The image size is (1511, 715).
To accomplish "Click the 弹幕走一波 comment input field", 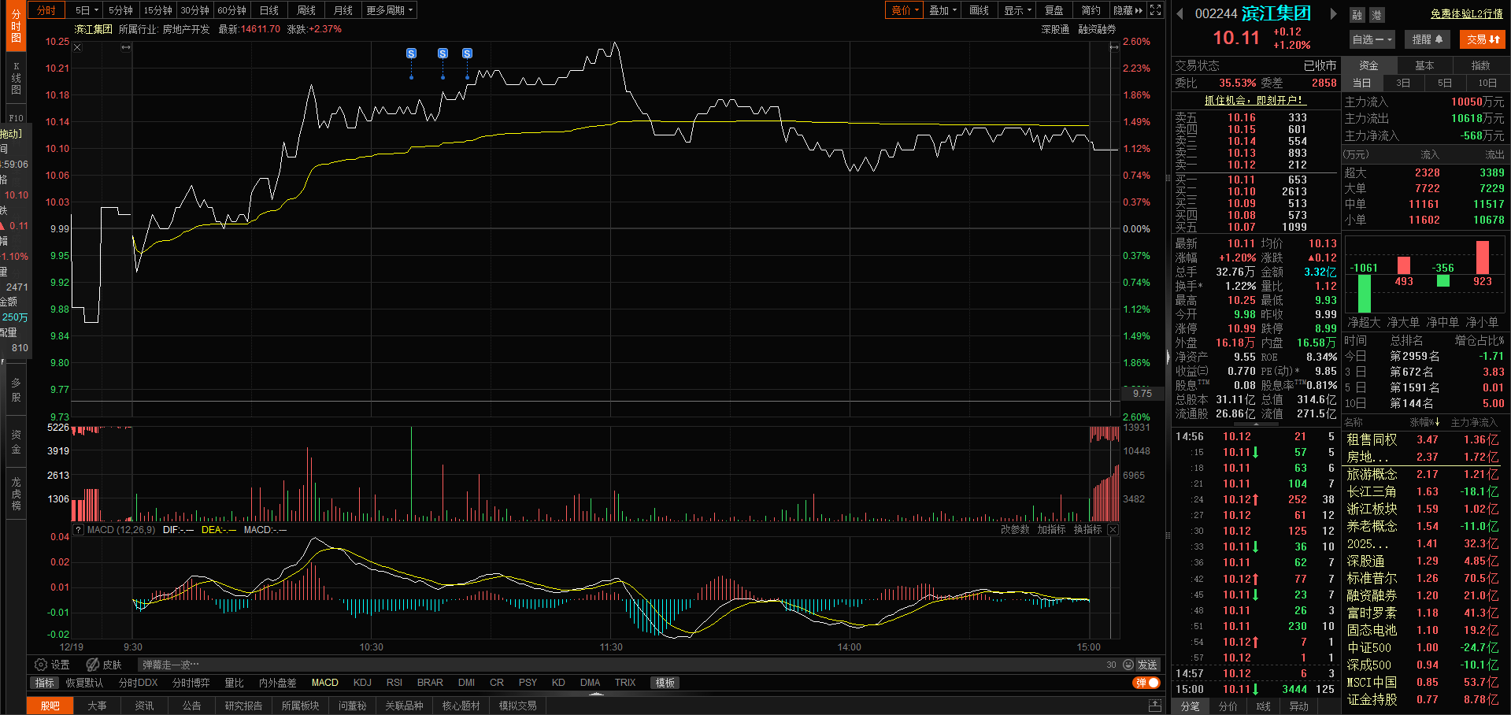I will pyautogui.click(x=622, y=665).
